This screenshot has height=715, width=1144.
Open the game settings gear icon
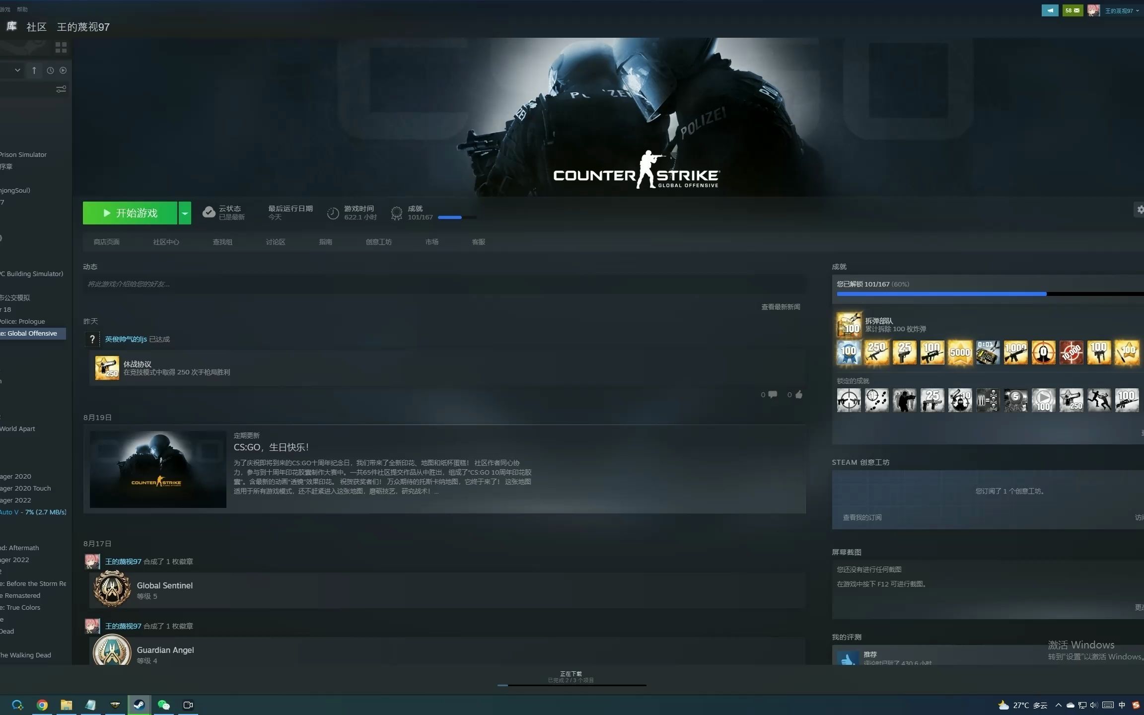pyautogui.click(x=1140, y=210)
